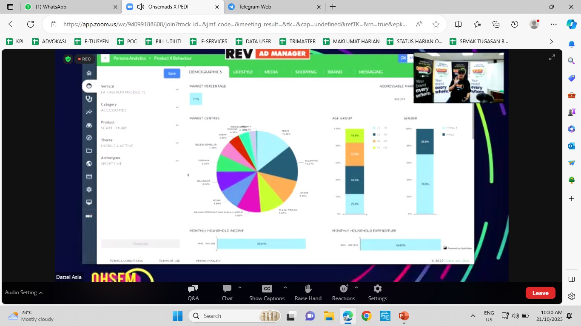Raise Hand in the meeting
Image resolution: width=581 pixels, height=326 pixels.
tap(308, 292)
